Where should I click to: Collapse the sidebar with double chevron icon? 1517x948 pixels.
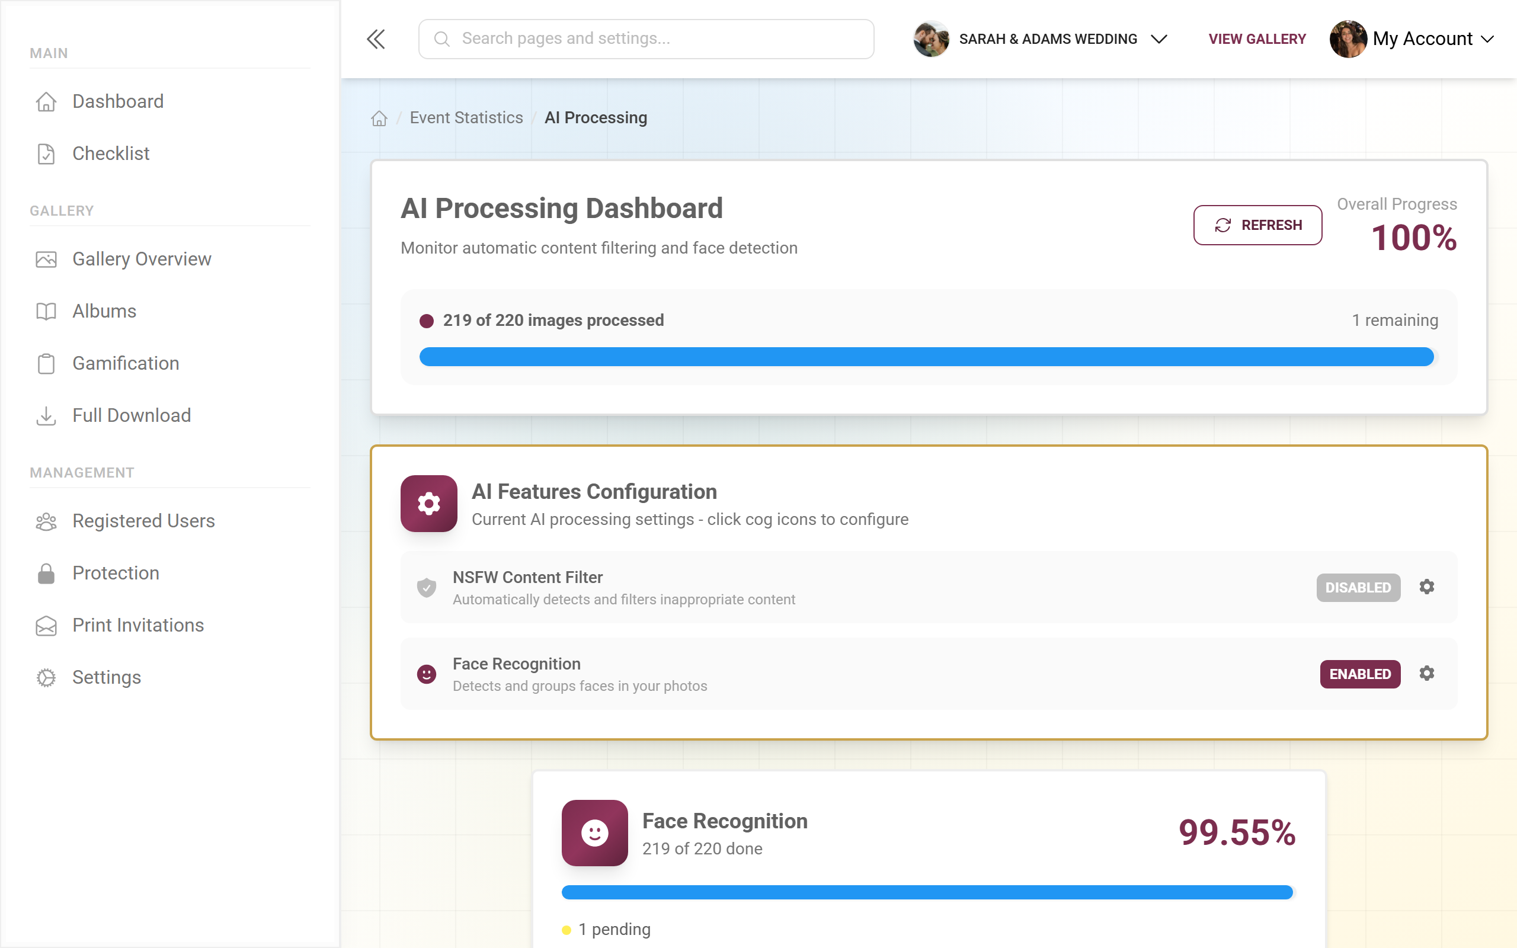click(376, 39)
